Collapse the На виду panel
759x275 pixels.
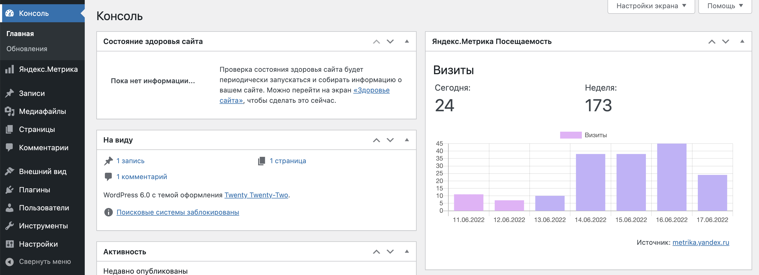click(407, 140)
